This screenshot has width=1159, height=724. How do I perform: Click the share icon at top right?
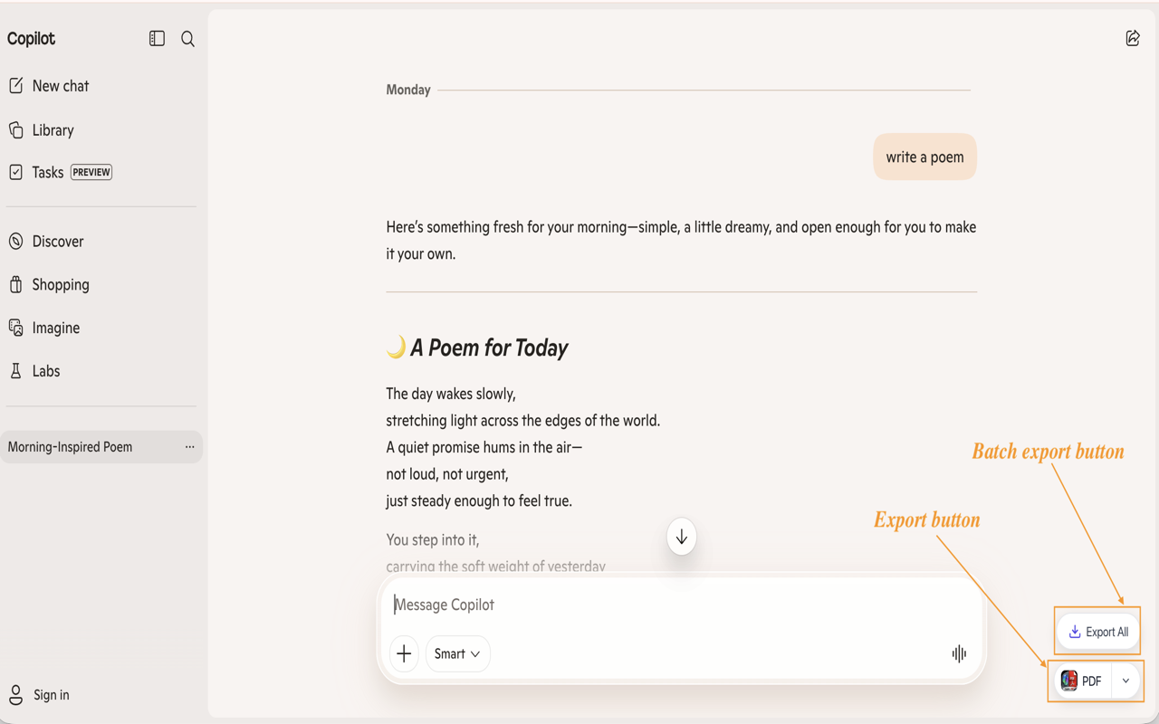[x=1133, y=38]
